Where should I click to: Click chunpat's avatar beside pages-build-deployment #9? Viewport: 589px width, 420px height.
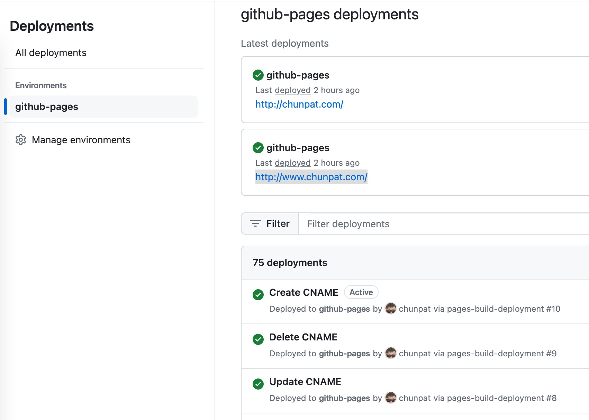pyautogui.click(x=390, y=353)
